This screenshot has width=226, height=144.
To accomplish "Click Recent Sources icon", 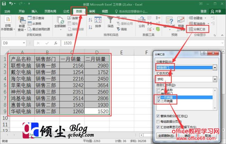I will (x=30, y=29).
